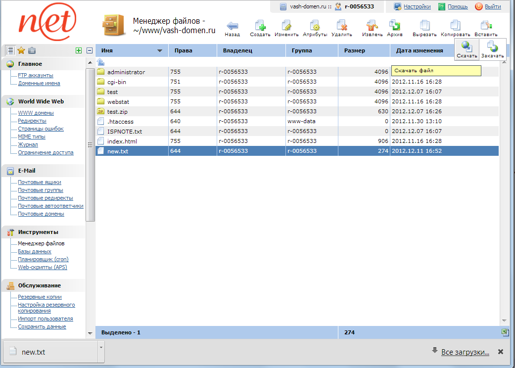Open the administrator folder
Screen dimensions: 515x368
(x=126, y=72)
